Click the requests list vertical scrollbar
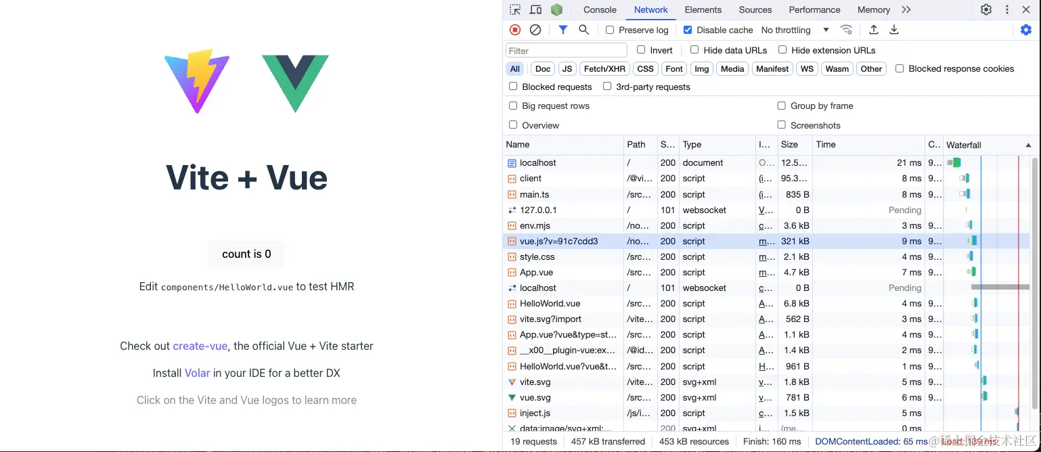Viewport: 1041px width, 452px height. click(1034, 283)
